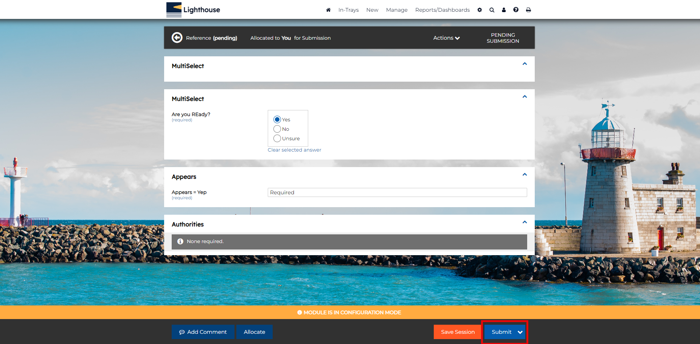This screenshot has height=344, width=700.
Task: Open the Actions dropdown
Action: [446, 38]
